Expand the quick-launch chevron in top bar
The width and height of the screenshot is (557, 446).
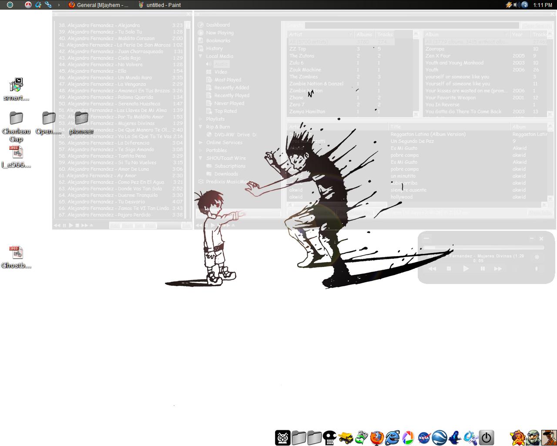[x=58, y=5]
